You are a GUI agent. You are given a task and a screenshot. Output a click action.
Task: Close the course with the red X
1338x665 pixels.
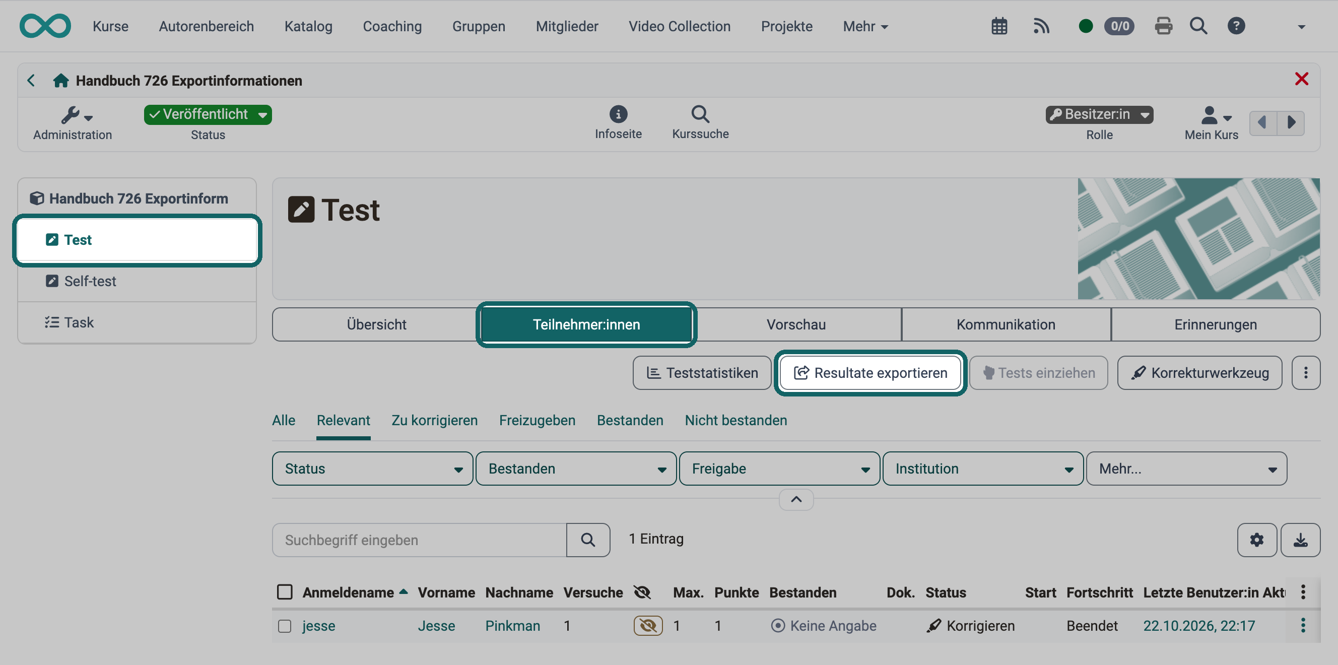tap(1301, 79)
